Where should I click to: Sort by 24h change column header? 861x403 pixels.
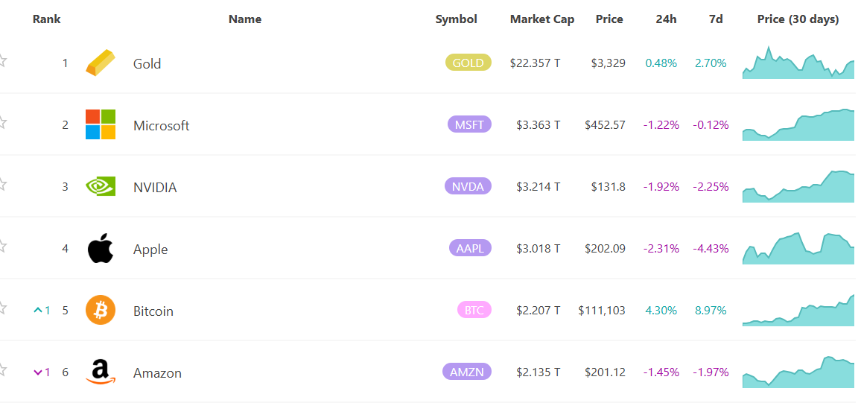[666, 19]
